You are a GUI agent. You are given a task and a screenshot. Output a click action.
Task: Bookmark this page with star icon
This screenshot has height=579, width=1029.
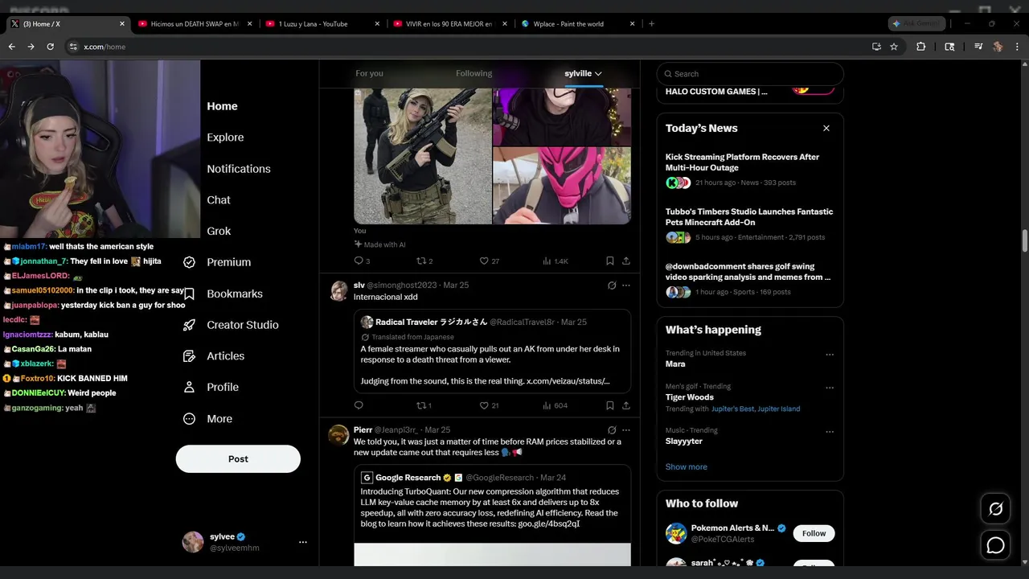[x=893, y=47]
